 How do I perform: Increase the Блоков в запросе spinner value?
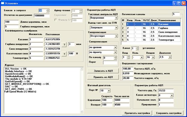click(48, 10)
